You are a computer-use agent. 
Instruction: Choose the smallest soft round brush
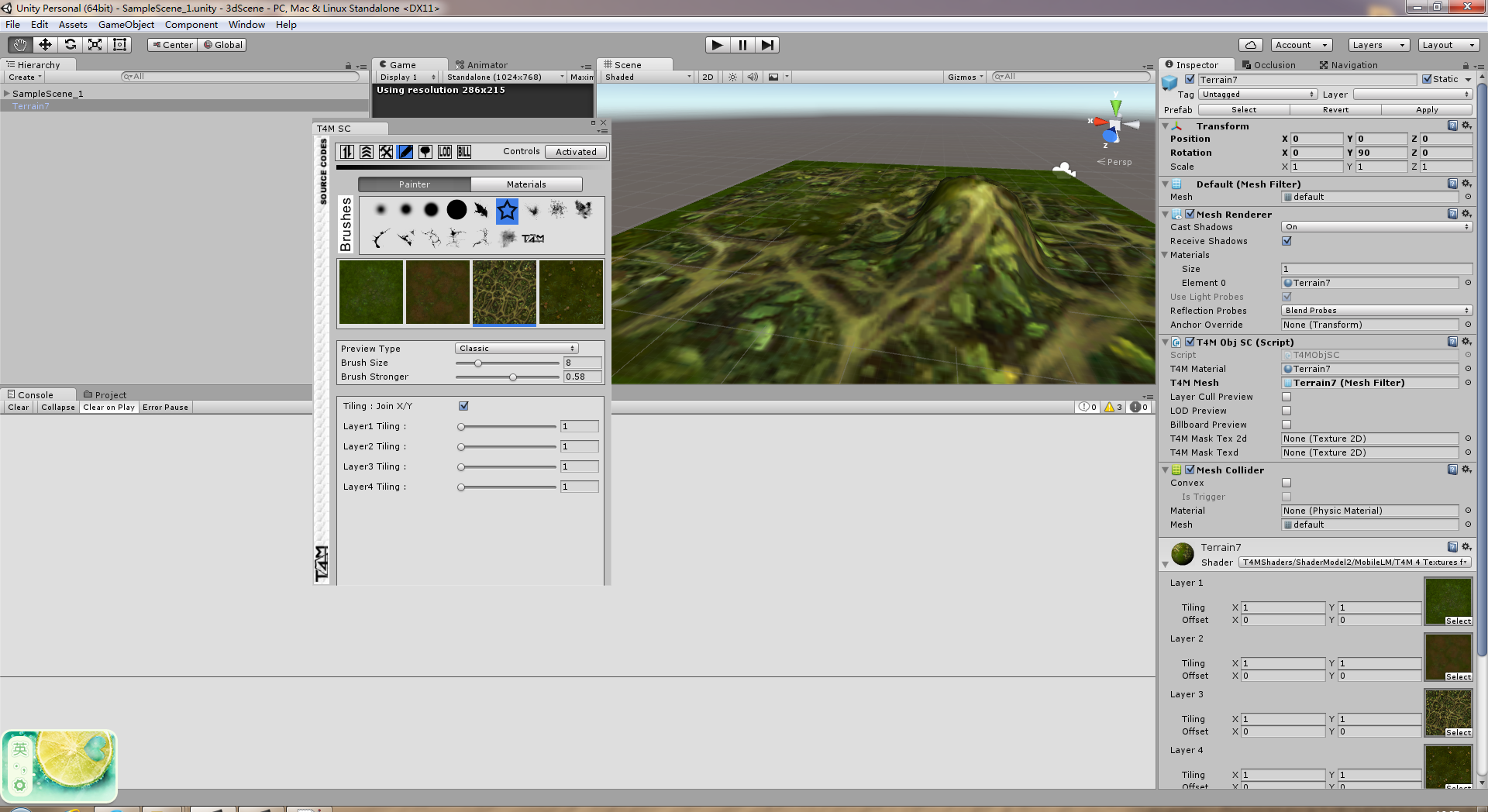pos(381,209)
